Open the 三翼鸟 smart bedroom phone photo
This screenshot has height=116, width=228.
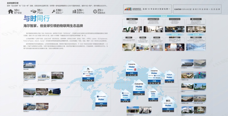click(175, 47)
